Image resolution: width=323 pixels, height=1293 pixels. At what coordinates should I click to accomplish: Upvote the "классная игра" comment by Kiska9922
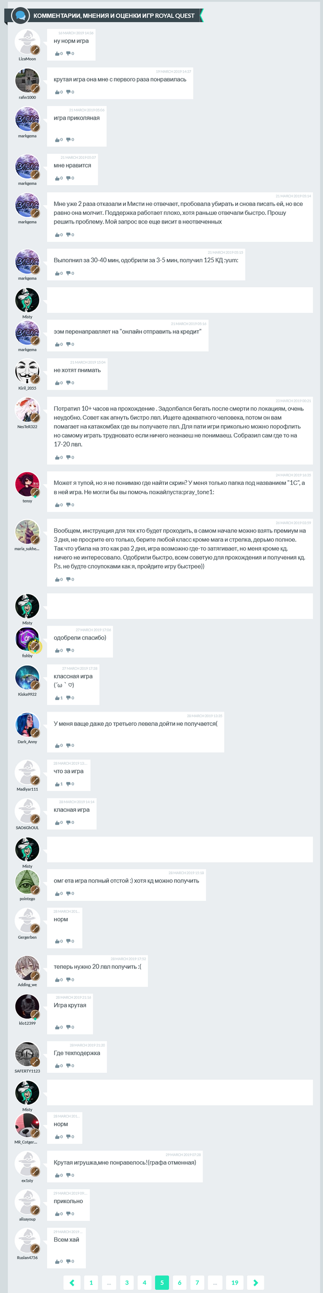tap(58, 698)
